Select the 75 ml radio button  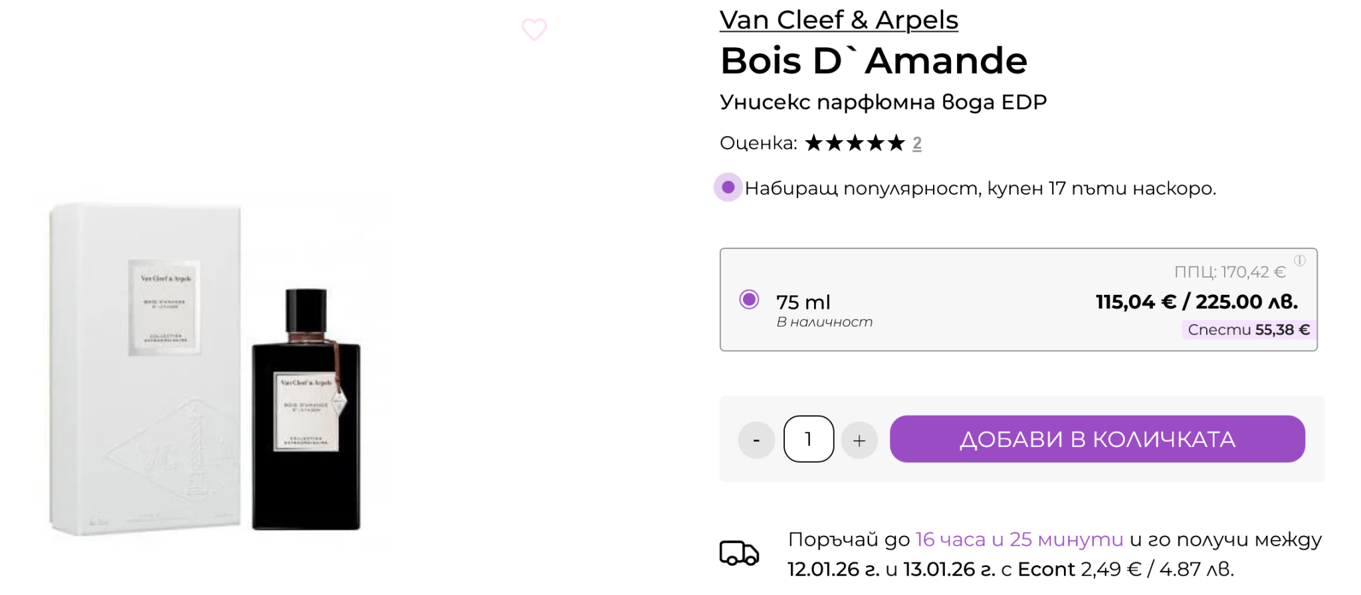click(749, 299)
